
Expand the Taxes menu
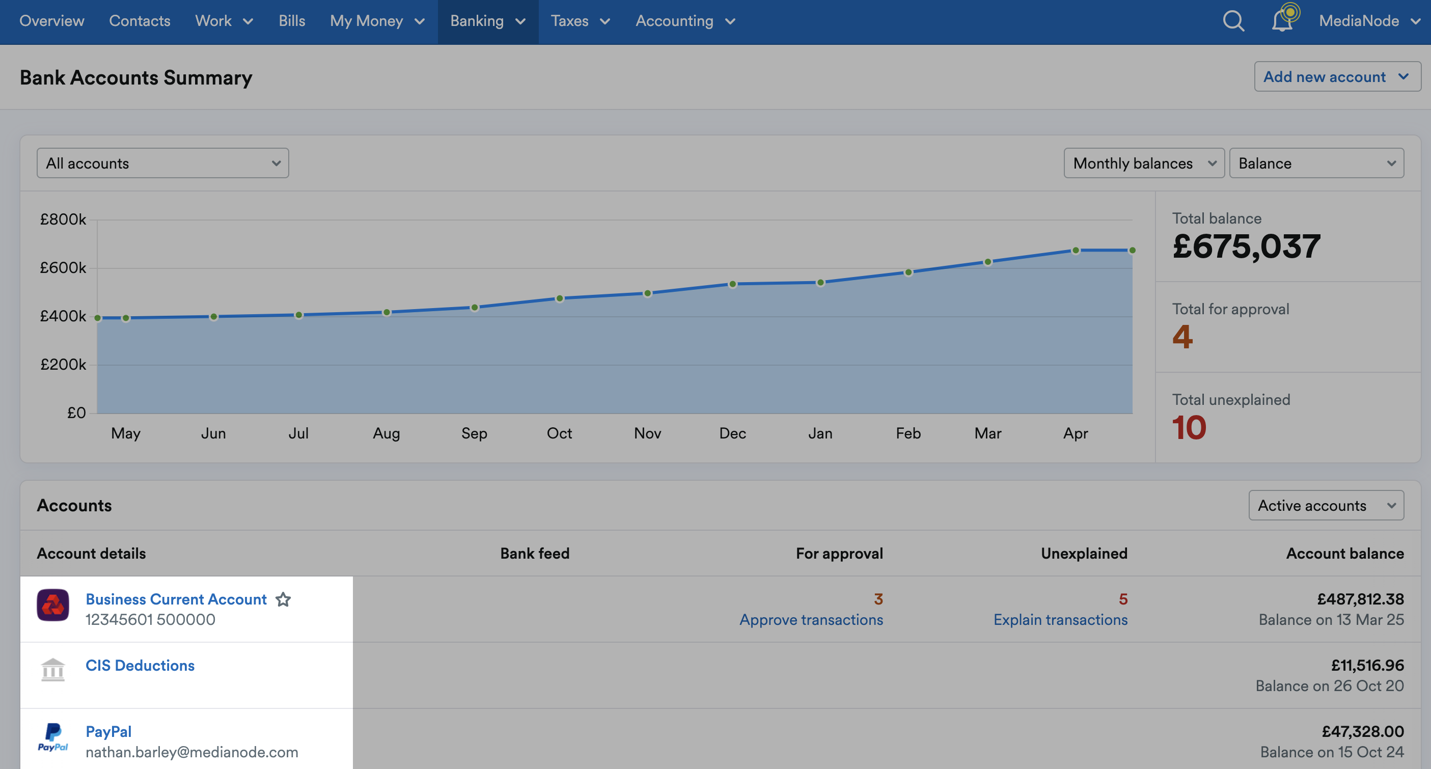581,21
